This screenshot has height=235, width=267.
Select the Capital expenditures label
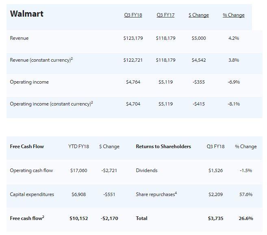coord(32,194)
